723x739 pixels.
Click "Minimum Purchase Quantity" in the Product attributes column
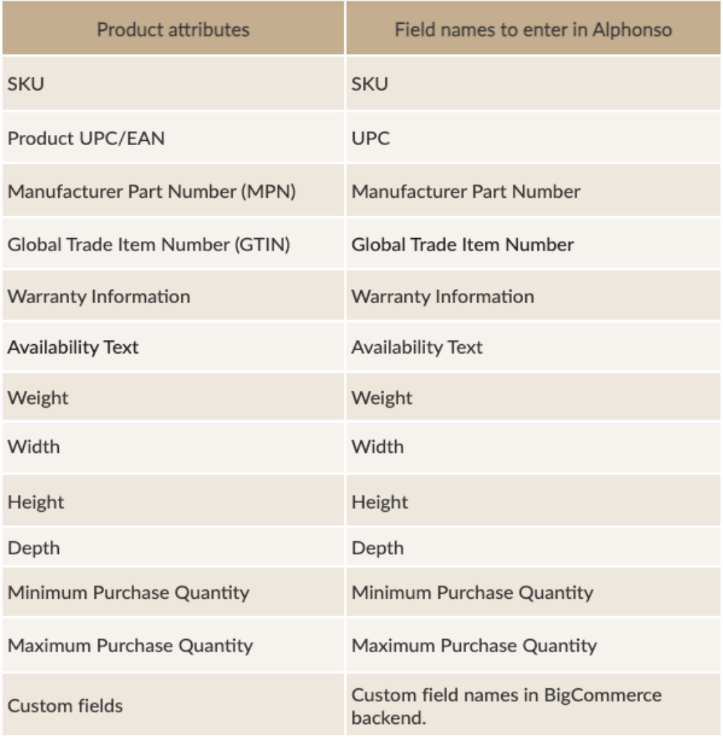(128, 592)
